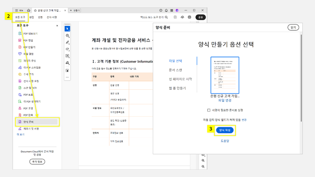Select the 웹 폼 만들기 option
Image resolution: width=315 pixels, height=177 pixels.
point(177,88)
